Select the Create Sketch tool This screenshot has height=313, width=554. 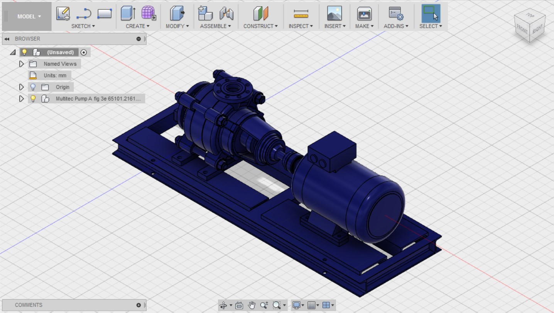[64, 13]
